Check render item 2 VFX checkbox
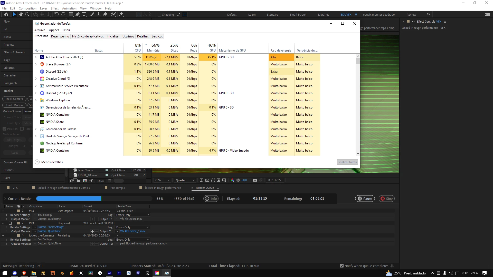The height and width of the screenshot is (277, 493). [10, 223]
